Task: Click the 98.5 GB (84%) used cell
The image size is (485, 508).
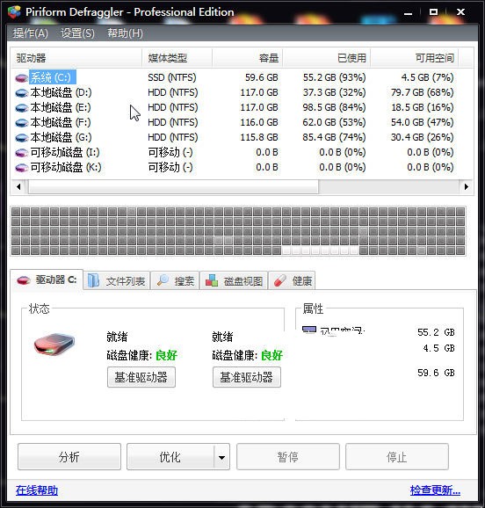Action: [x=335, y=107]
